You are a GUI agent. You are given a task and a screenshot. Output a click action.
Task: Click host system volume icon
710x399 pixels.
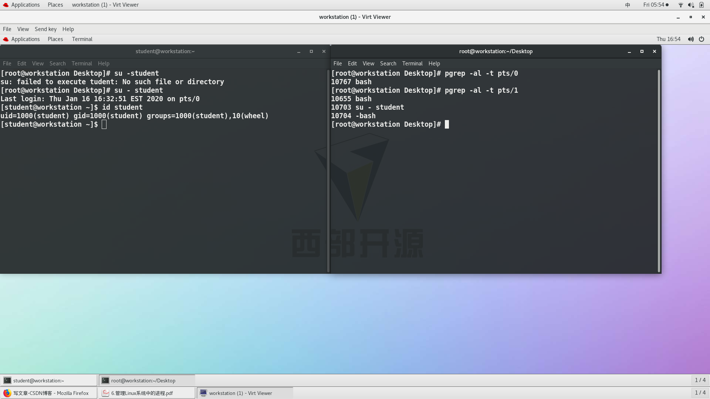690,5
